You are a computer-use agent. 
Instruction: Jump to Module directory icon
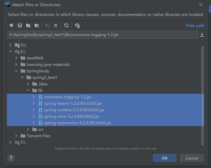(x=37, y=25)
